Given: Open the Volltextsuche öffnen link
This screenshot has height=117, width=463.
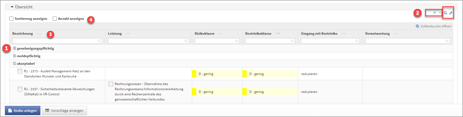Looking at the screenshot, I should pyautogui.click(x=434, y=26).
